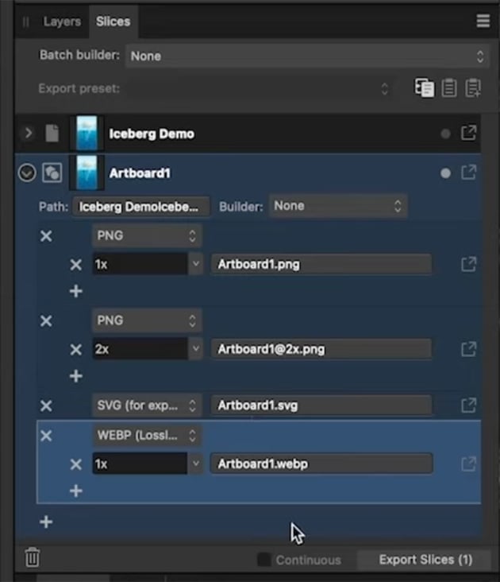Select the Iceberg Demo thumbnail
This screenshot has width=500, height=582.
pyautogui.click(x=87, y=133)
